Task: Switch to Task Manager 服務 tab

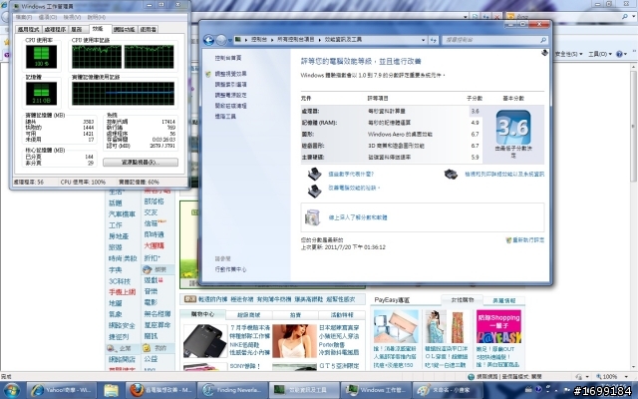Action: tap(77, 29)
